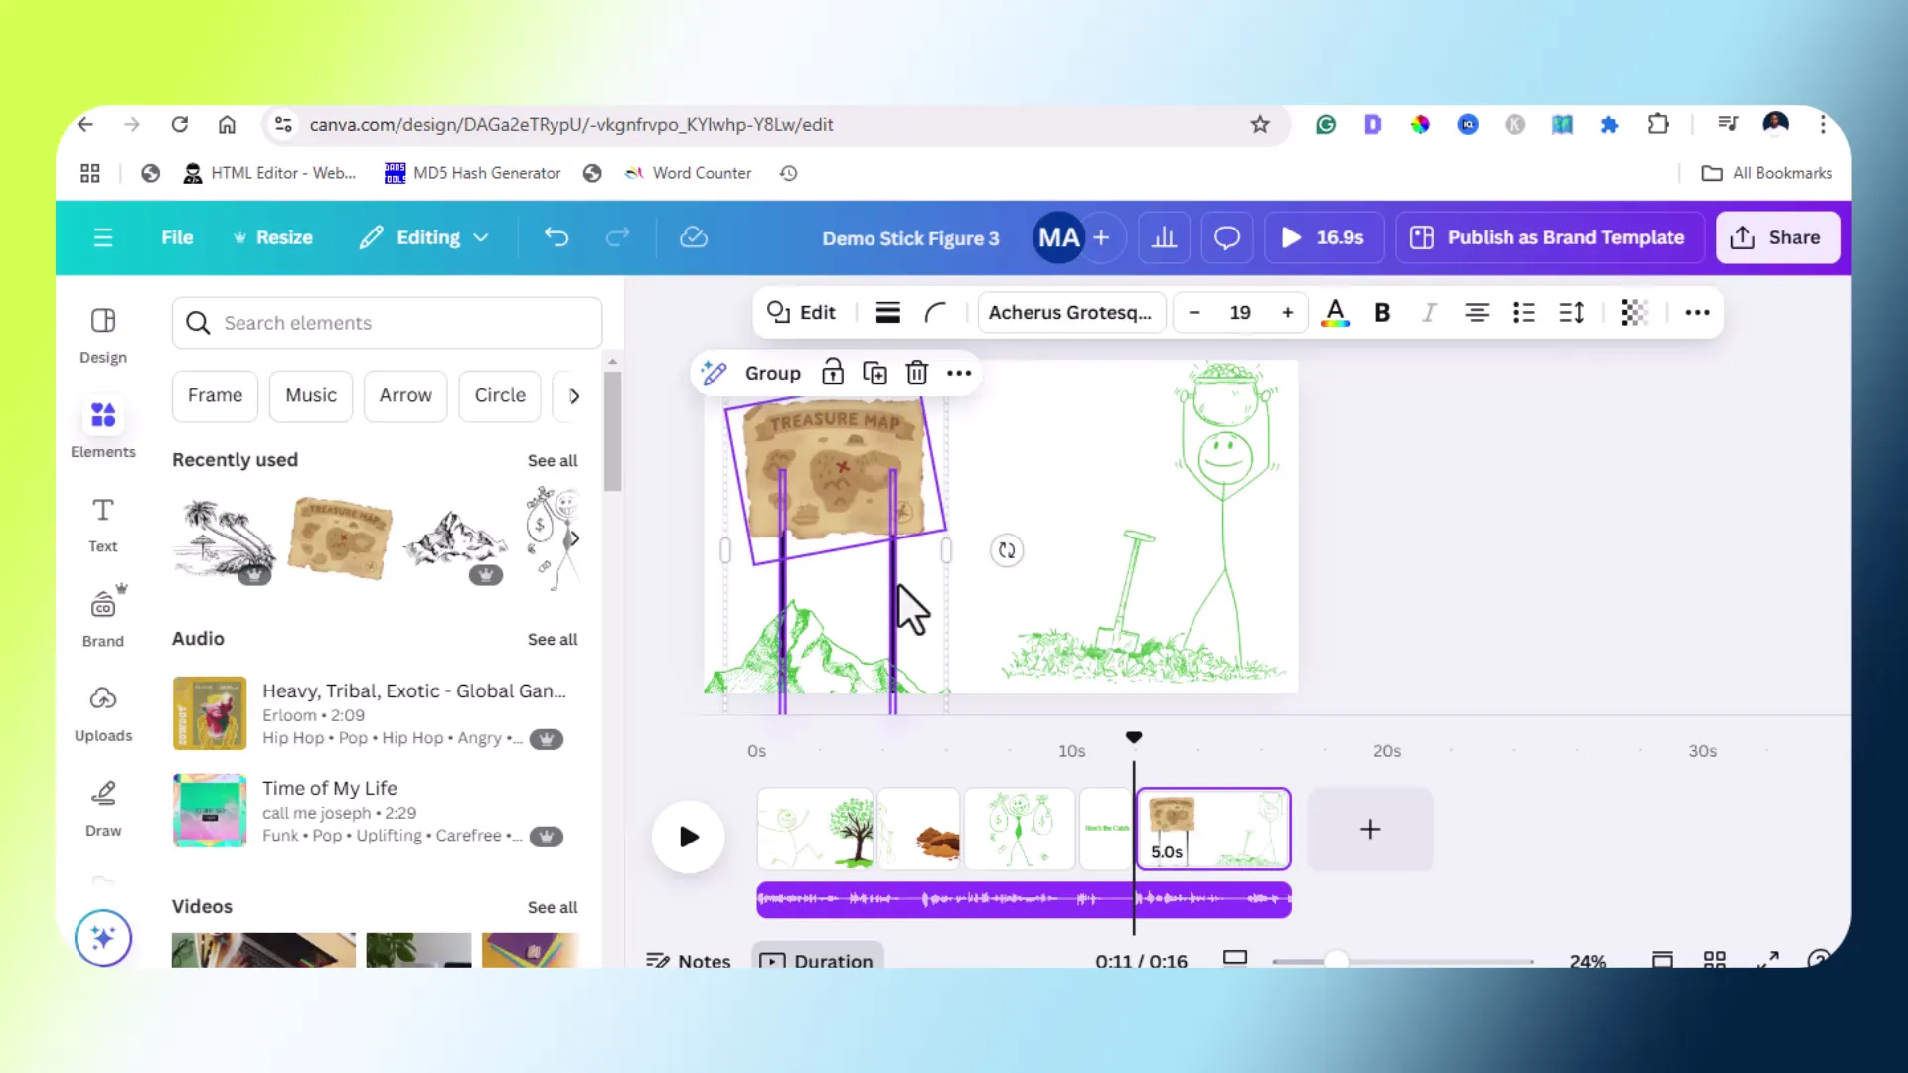Select the Arrow suggestion chip
The height and width of the screenshot is (1073, 1908).
pos(405,395)
